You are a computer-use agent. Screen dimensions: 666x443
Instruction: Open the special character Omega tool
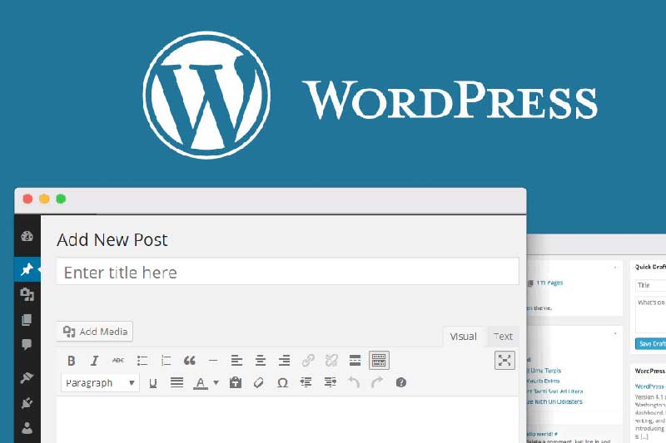(x=282, y=383)
